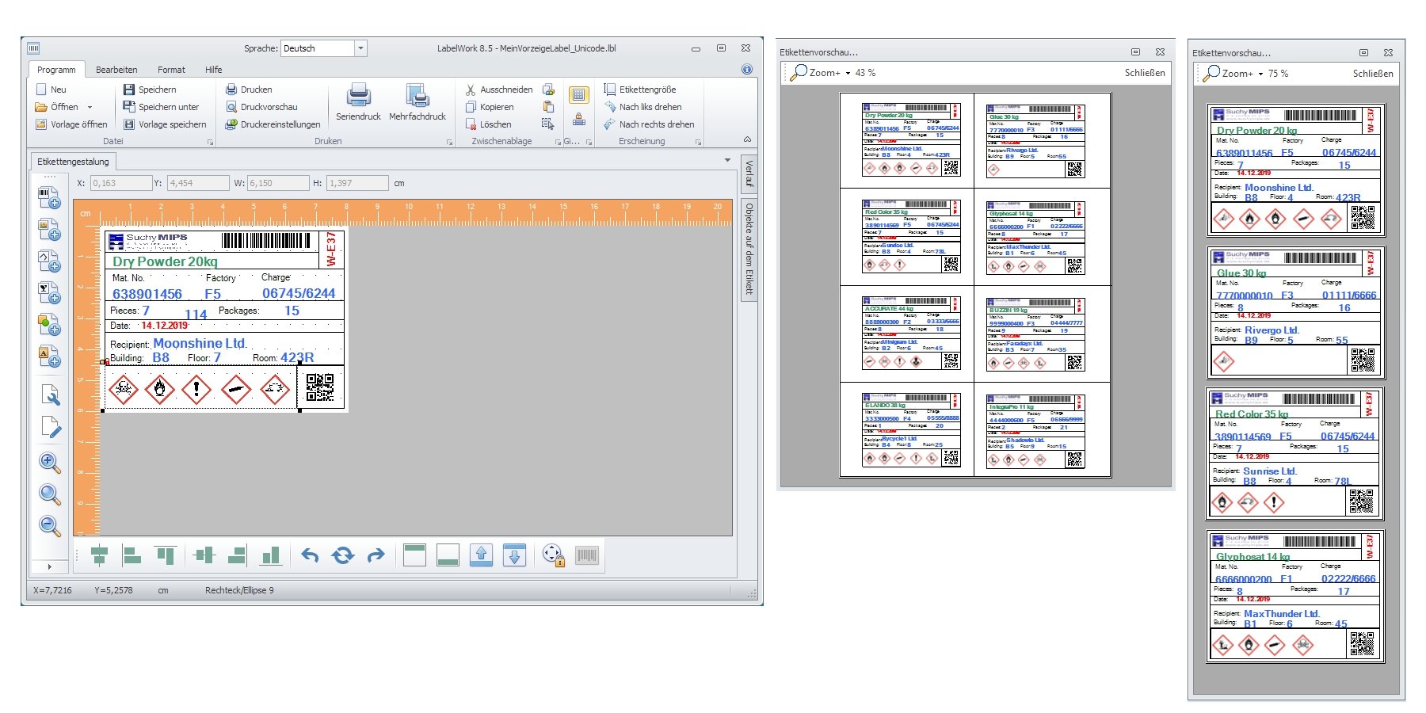The image size is (1426, 713).
Task: Click the page with pencil edit tool
Action: click(50, 426)
